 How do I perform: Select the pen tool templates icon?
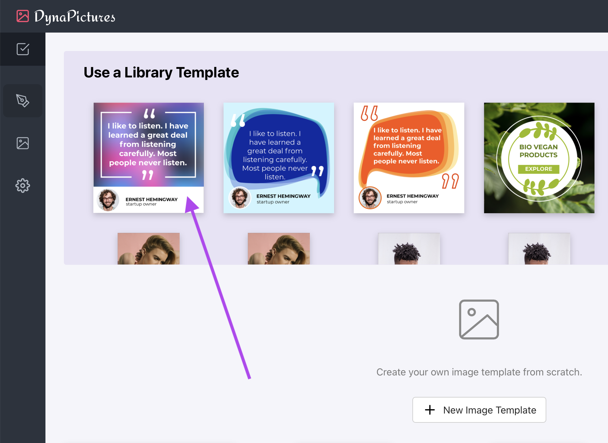coord(23,101)
